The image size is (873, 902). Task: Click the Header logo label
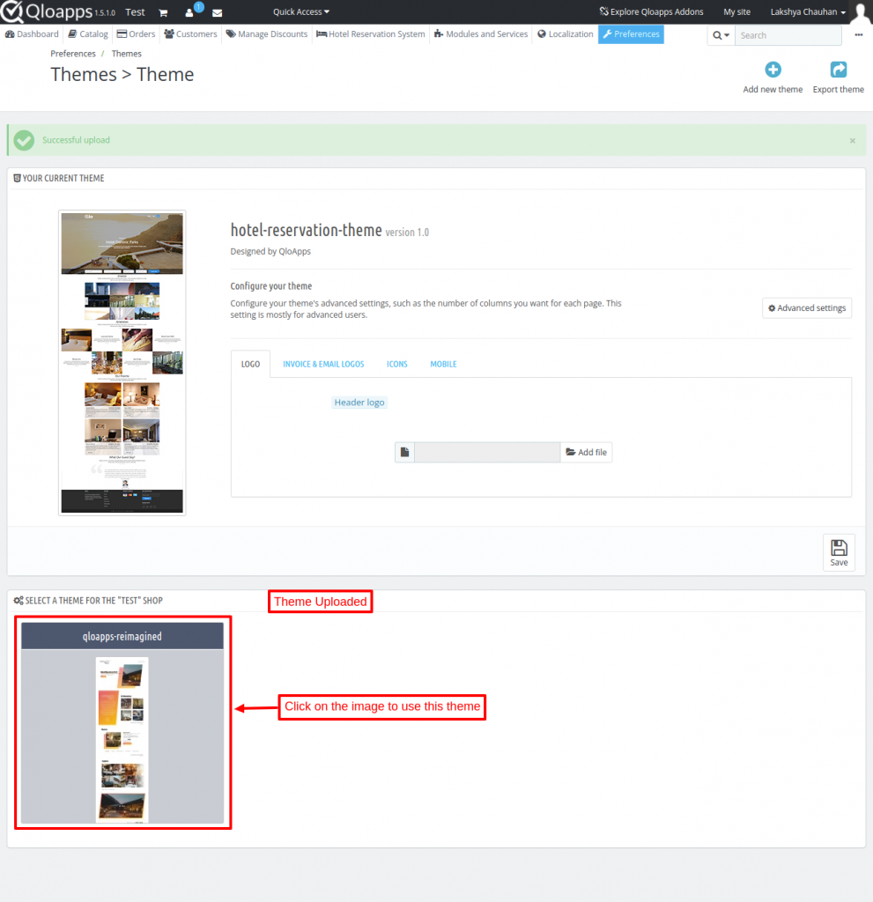(x=359, y=402)
